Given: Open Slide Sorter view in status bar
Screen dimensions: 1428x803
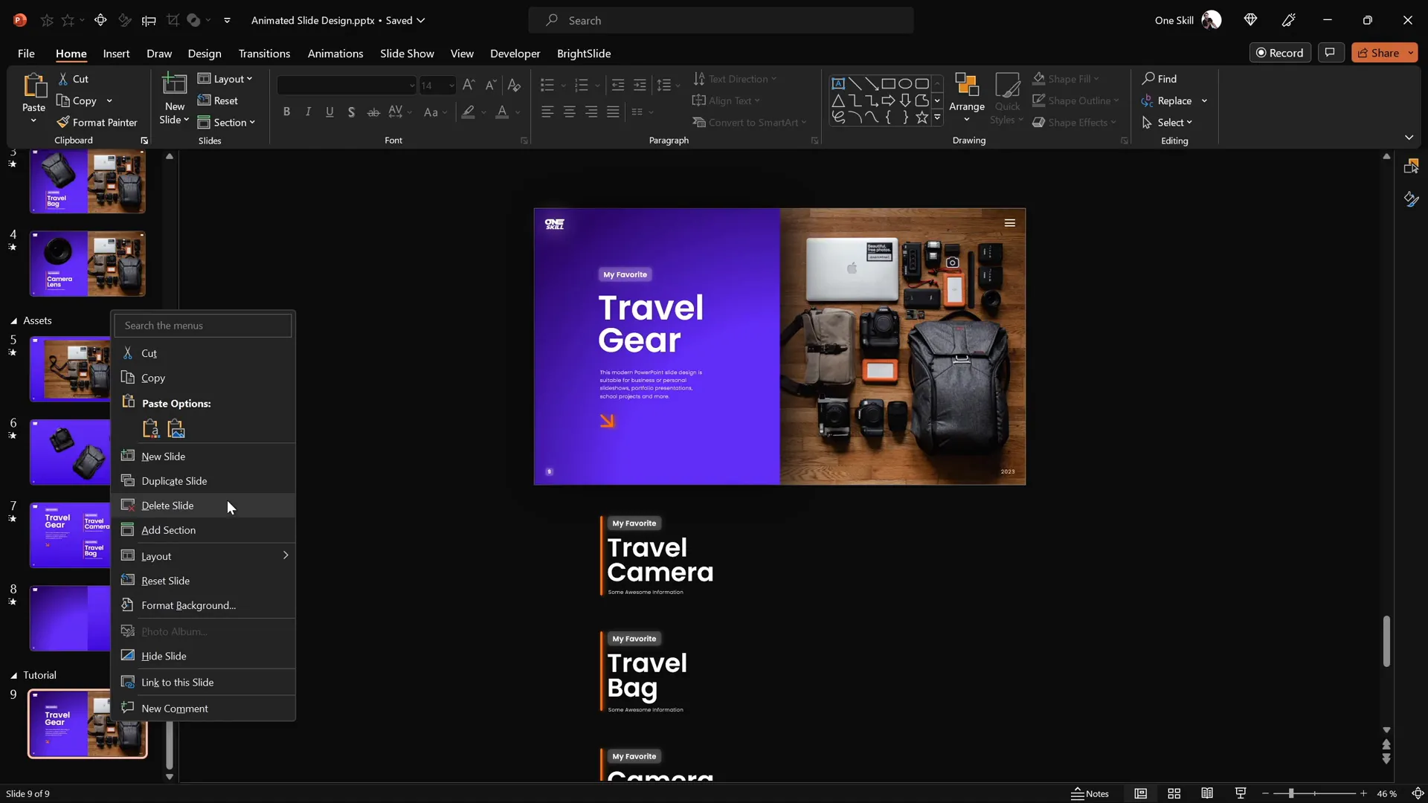Looking at the screenshot, I should point(1174,793).
